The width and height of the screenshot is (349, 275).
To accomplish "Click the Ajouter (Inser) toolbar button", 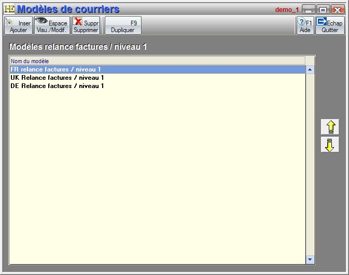I will click(x=19, y=25).
